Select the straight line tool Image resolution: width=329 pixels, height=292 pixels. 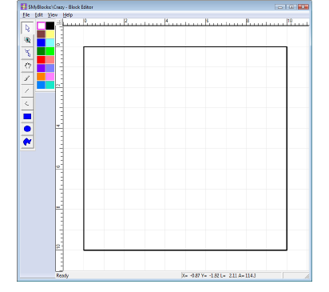[27, 91]
